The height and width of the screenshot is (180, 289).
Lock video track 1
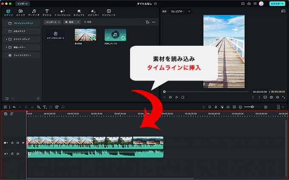pos(12,143)
